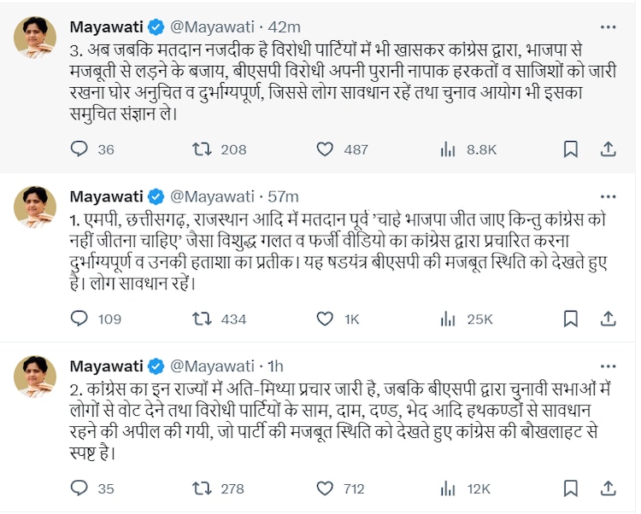Image resolution: width=641 pixels, height=514 pixels.
Task: Bookmark the 57m-old tweet
Action: tap(570, 319)
